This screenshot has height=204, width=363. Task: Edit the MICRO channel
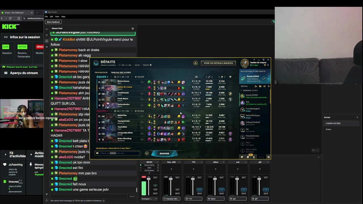coord(155,178)
